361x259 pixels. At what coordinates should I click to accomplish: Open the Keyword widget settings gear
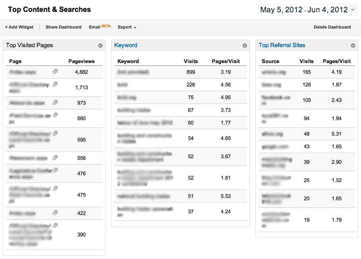click(x=245, y=46)
